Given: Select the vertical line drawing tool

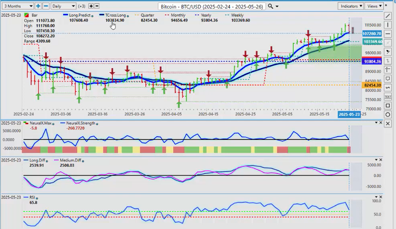Looking at the screenshot, I should 387,25.
